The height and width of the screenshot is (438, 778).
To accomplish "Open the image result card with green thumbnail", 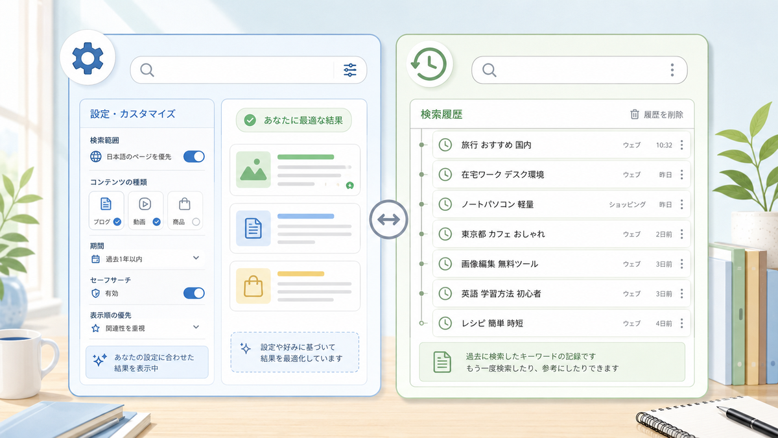I will pyautogui.click(x=295, y=171).
